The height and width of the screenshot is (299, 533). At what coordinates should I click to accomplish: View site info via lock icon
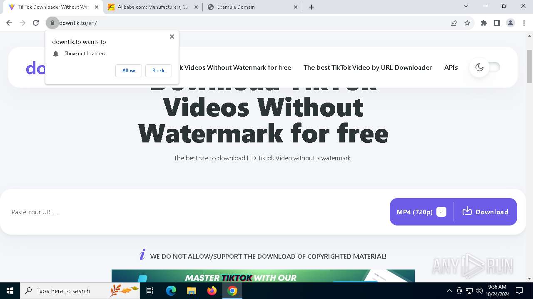click(x=52, y=23)
